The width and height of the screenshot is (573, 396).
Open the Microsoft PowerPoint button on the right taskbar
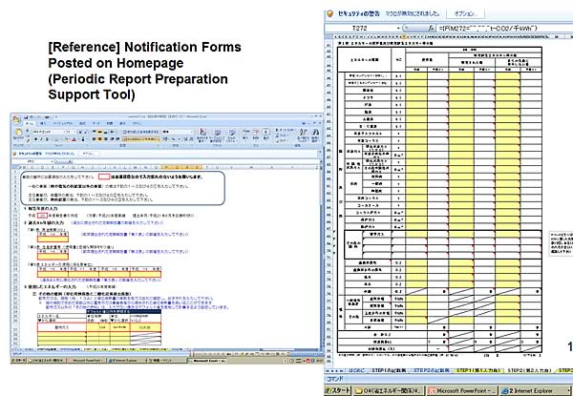[462, 390]
